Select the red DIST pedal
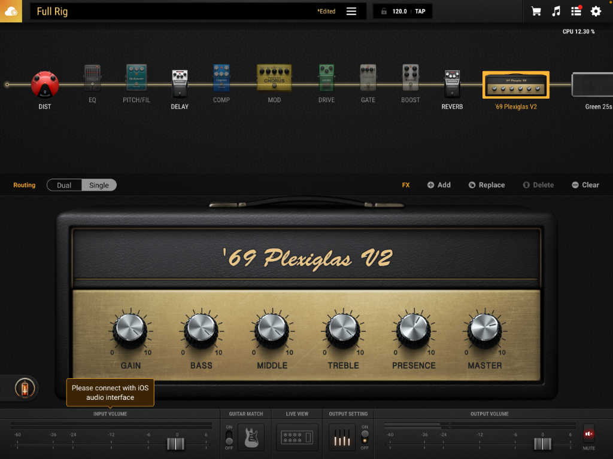The height and width of the screenshot is (459, 613). 45,85
